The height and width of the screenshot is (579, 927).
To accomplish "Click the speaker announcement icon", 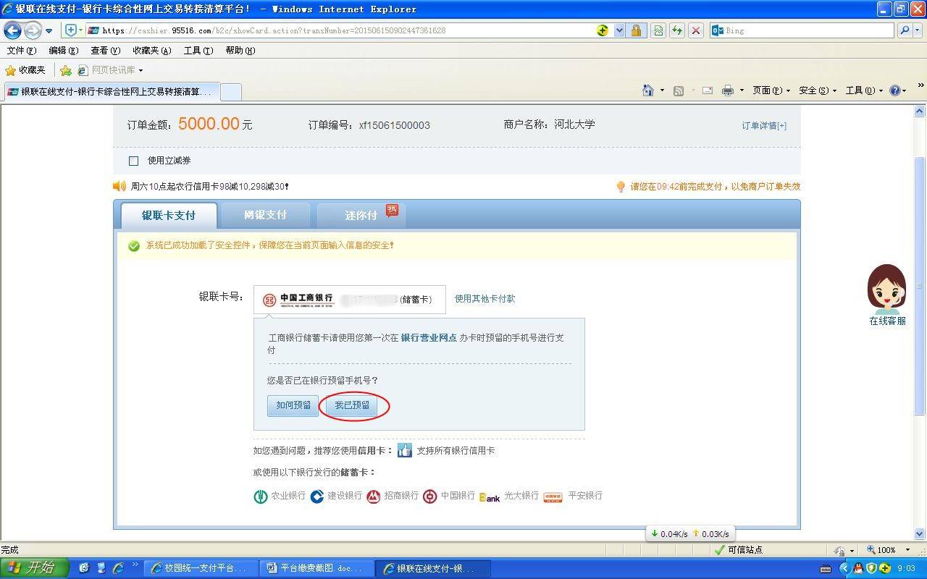I will pyautogui.click(x=119, y=186).
